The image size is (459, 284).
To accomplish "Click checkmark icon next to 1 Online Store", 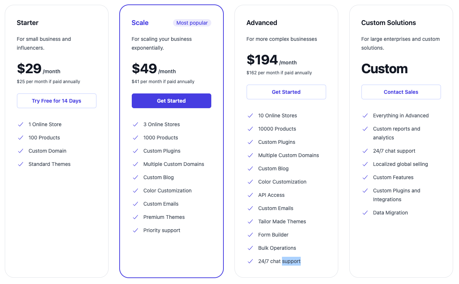I will click(x=21, y=124).
